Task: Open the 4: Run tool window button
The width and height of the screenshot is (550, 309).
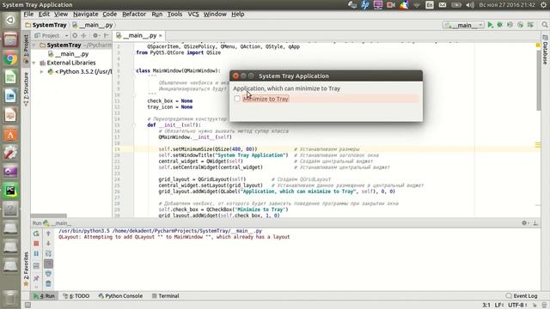Action: [44, 295]
